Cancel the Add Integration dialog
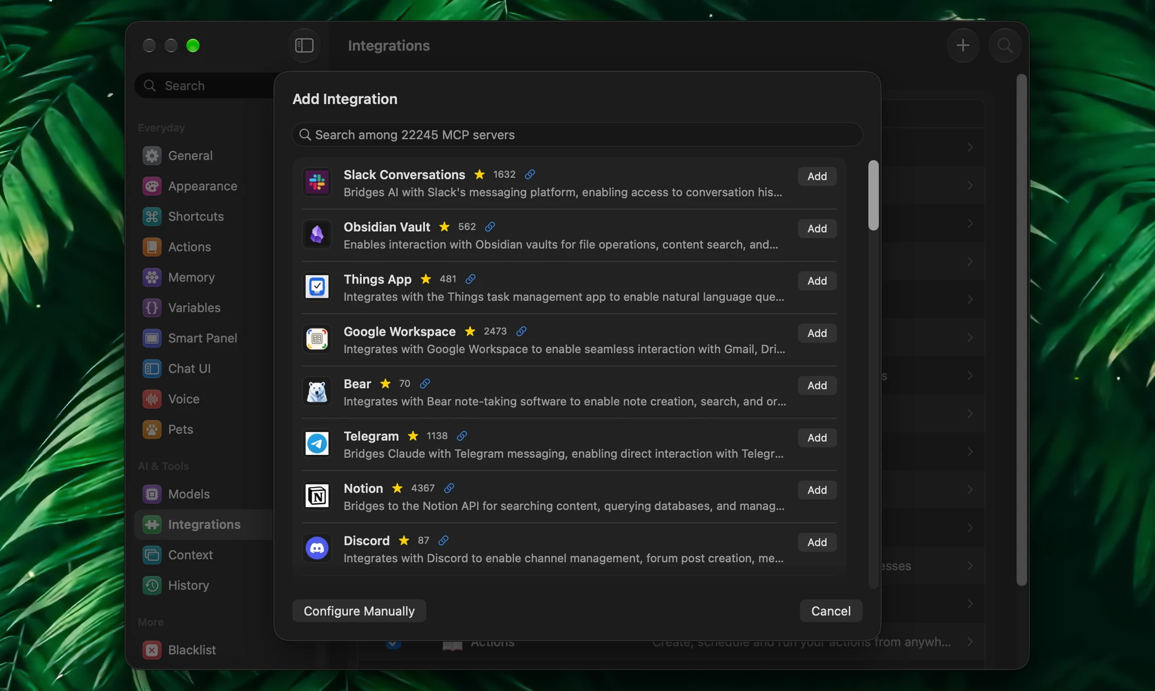The width and height of the screenshot is (1155, 691). point(830,611)
